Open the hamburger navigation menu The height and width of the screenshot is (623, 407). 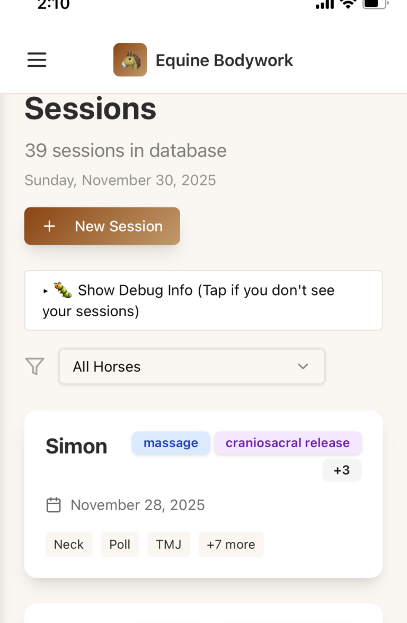tap(37, 60)
